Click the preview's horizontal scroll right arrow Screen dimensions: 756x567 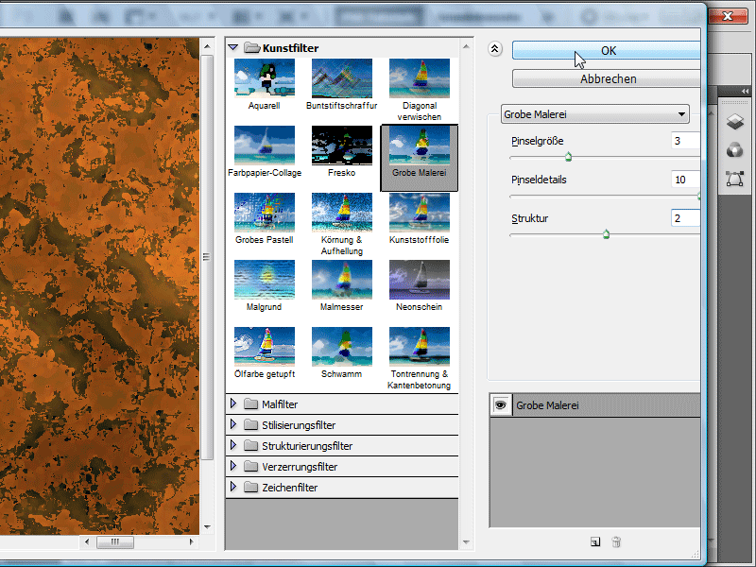tap(192, 541)
